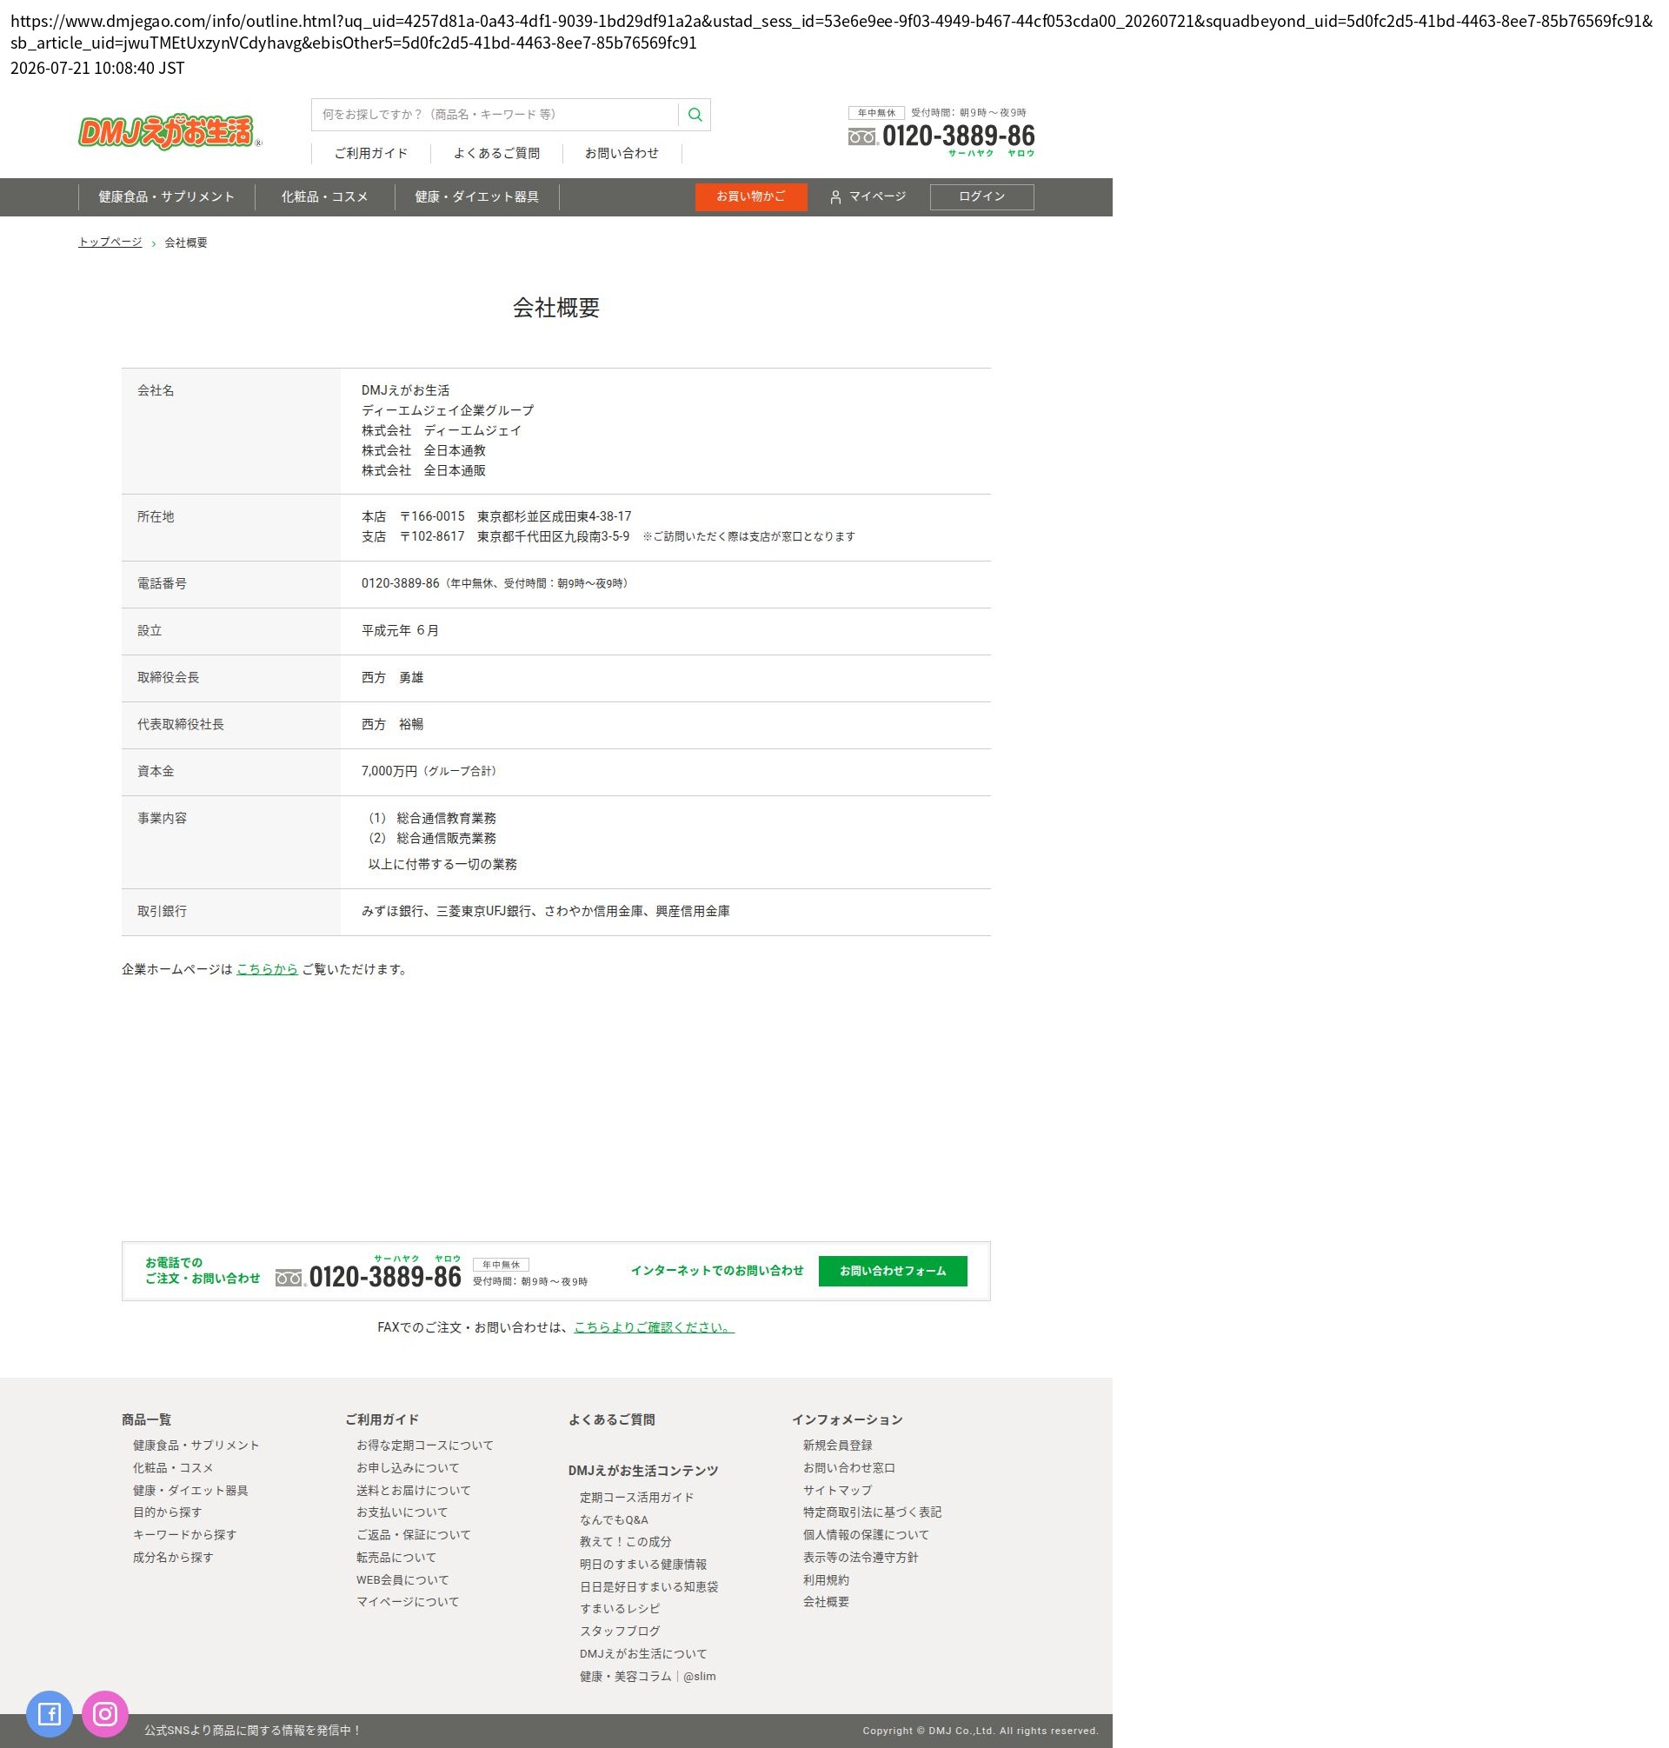The width and height of the screenshot is (1669, 1748).
Task: Click the green search magnifier icon
Action: point(695,115)
